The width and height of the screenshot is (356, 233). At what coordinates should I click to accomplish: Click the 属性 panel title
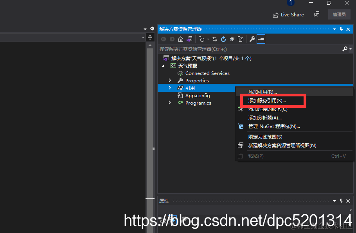point(164,201)
